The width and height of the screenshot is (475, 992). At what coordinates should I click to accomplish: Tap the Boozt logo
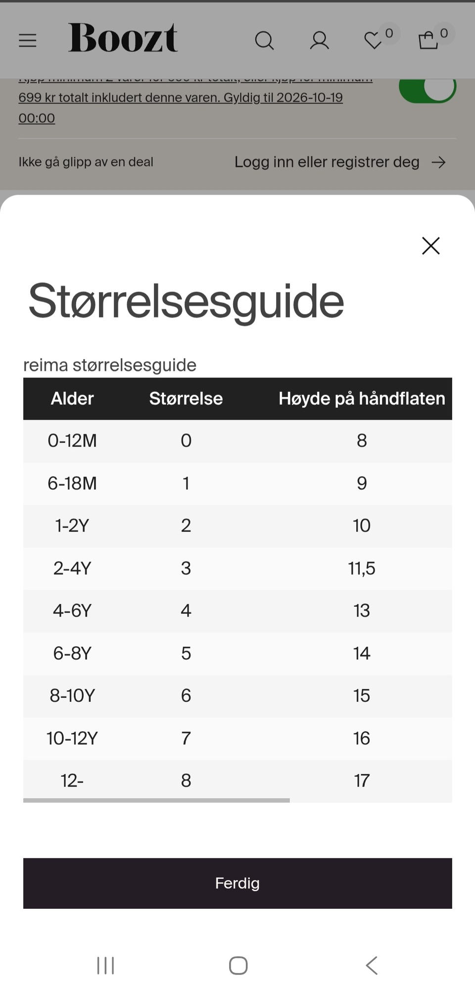tap(123, 38)
